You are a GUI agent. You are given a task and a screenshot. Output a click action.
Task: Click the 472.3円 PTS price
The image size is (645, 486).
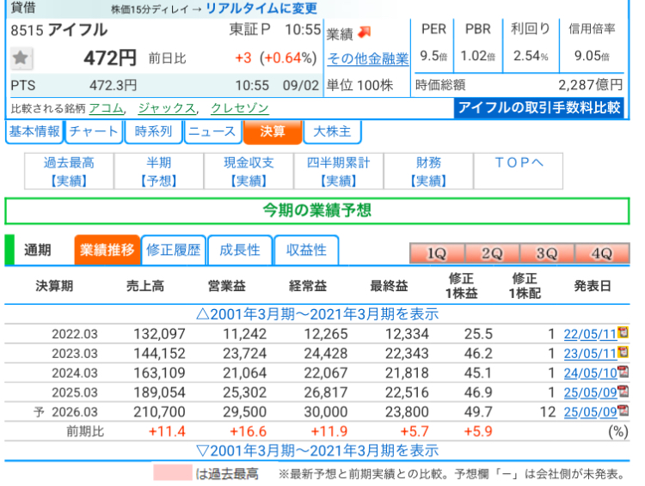pos(114,86)
